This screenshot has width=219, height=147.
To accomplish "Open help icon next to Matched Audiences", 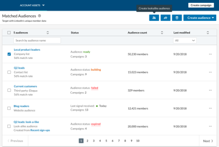I will pyautogui.click(x=40, y=16).
